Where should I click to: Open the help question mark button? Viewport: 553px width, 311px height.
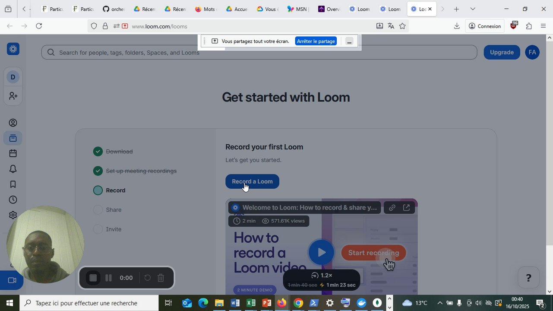coord(528,278)
